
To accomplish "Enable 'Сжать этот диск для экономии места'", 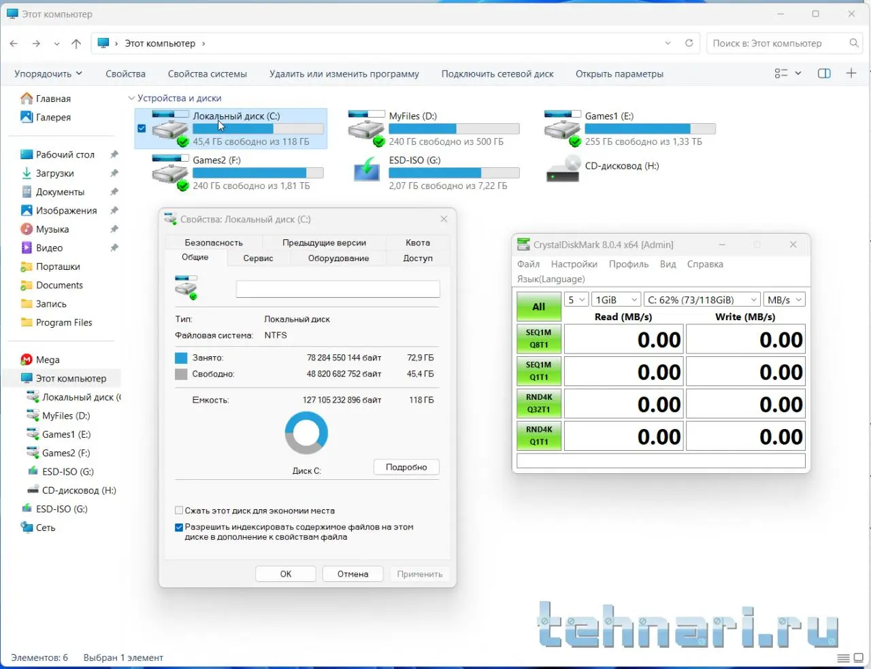I will tap(179, 511).
